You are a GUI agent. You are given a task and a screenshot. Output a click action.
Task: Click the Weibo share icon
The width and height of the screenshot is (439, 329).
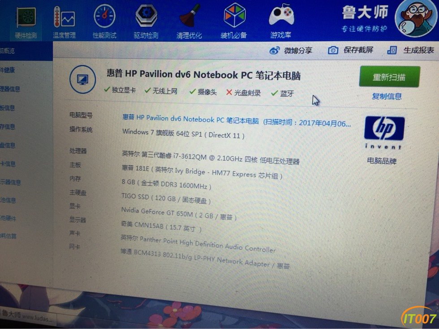[x=274, y=51]
